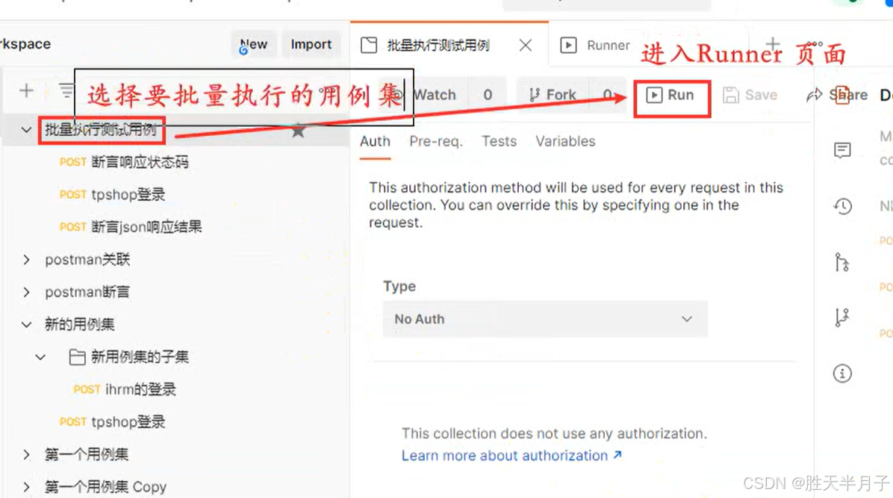This screenshot has height=498, width=893.
Task: Select the 断言响应状态码 request
Action: click(x=124, y=163)
